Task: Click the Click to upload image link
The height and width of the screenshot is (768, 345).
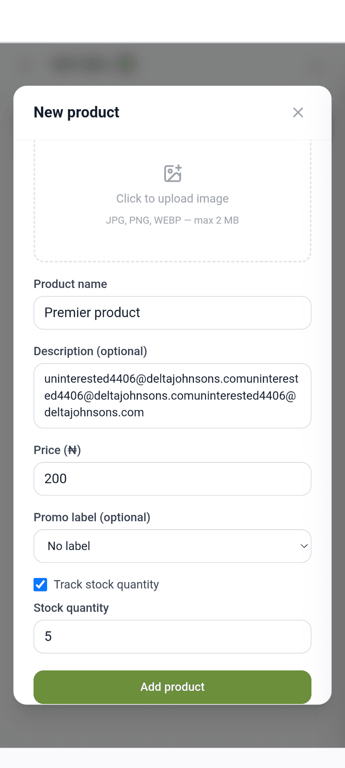Action: [x=172, y=198]
